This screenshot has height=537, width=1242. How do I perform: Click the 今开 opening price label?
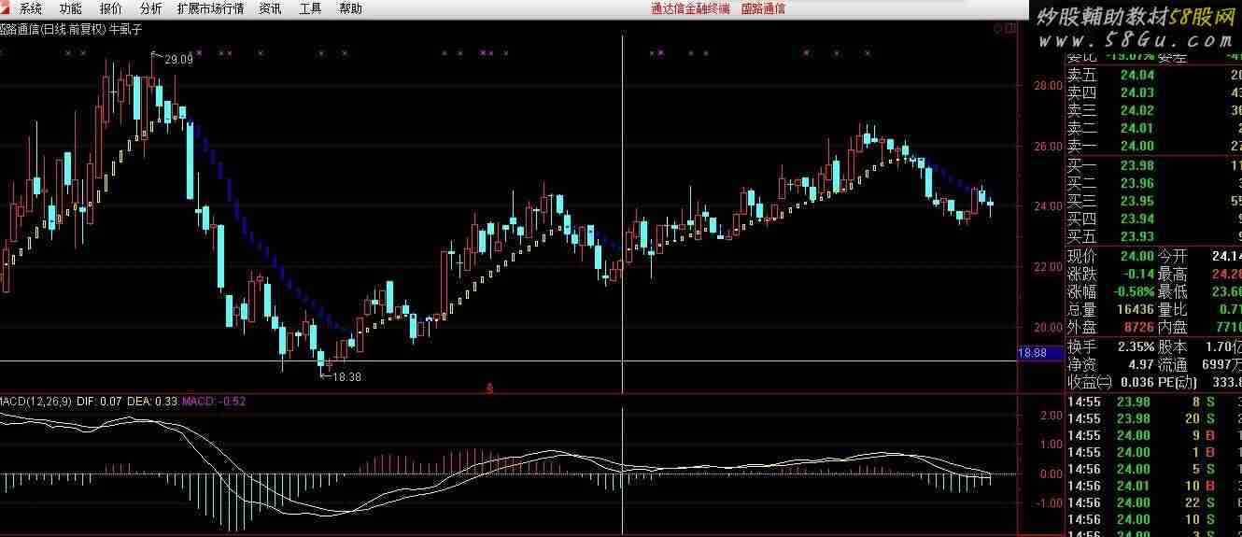[x=1173, y=256]
